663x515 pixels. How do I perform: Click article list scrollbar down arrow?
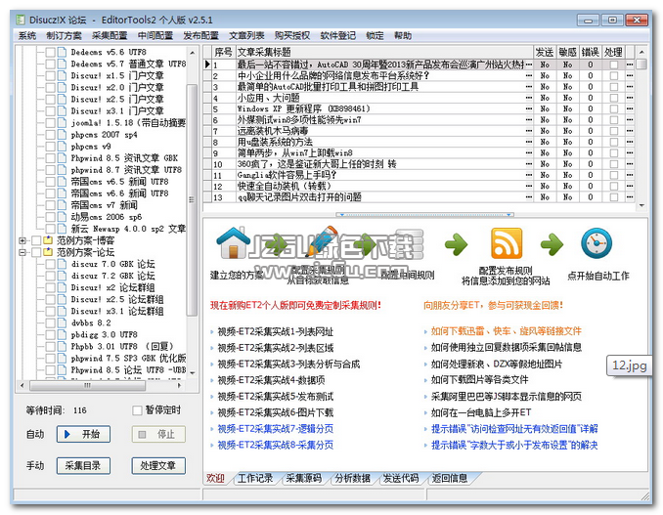pos(641,205)
